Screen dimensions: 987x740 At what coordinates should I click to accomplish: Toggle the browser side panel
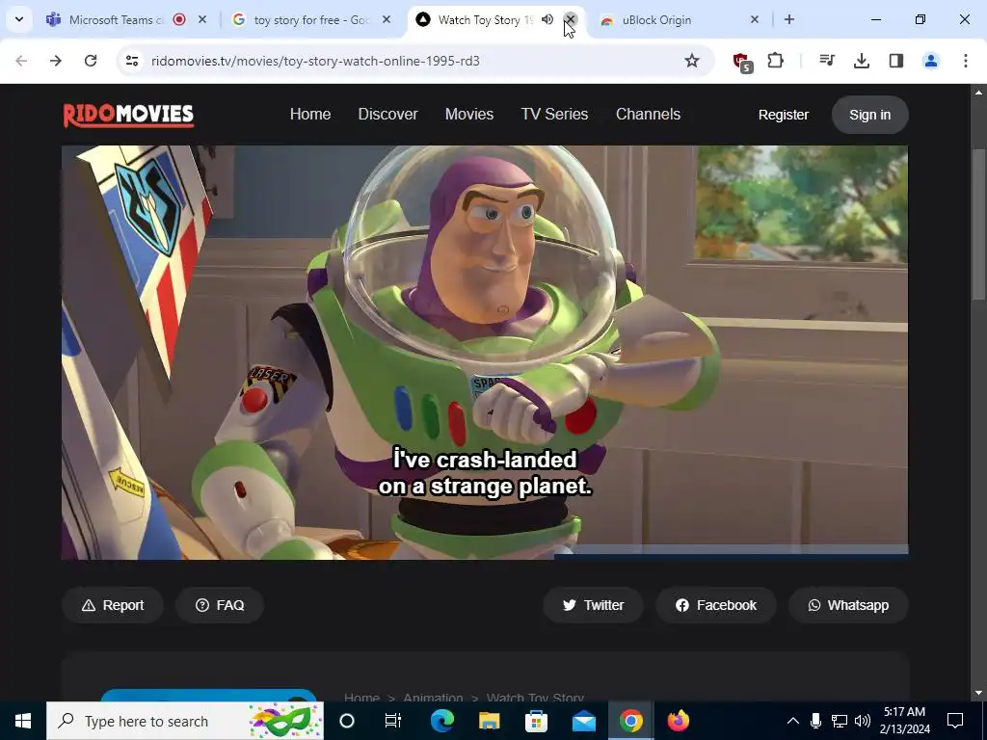click(x=896, y=61)
